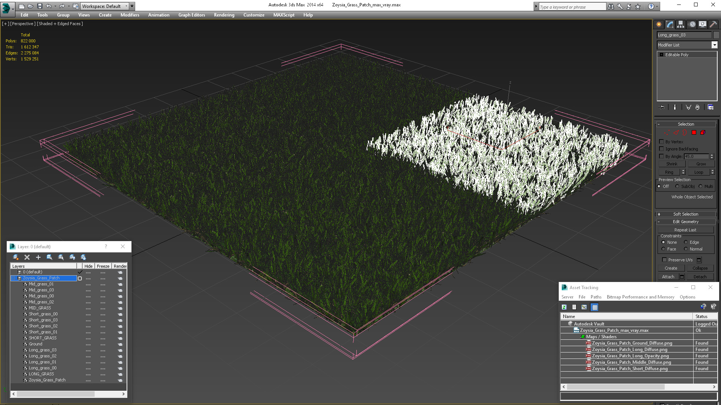721x405 pixels.
Task: Click the Grow button
Action: click(x=701, y=164)
